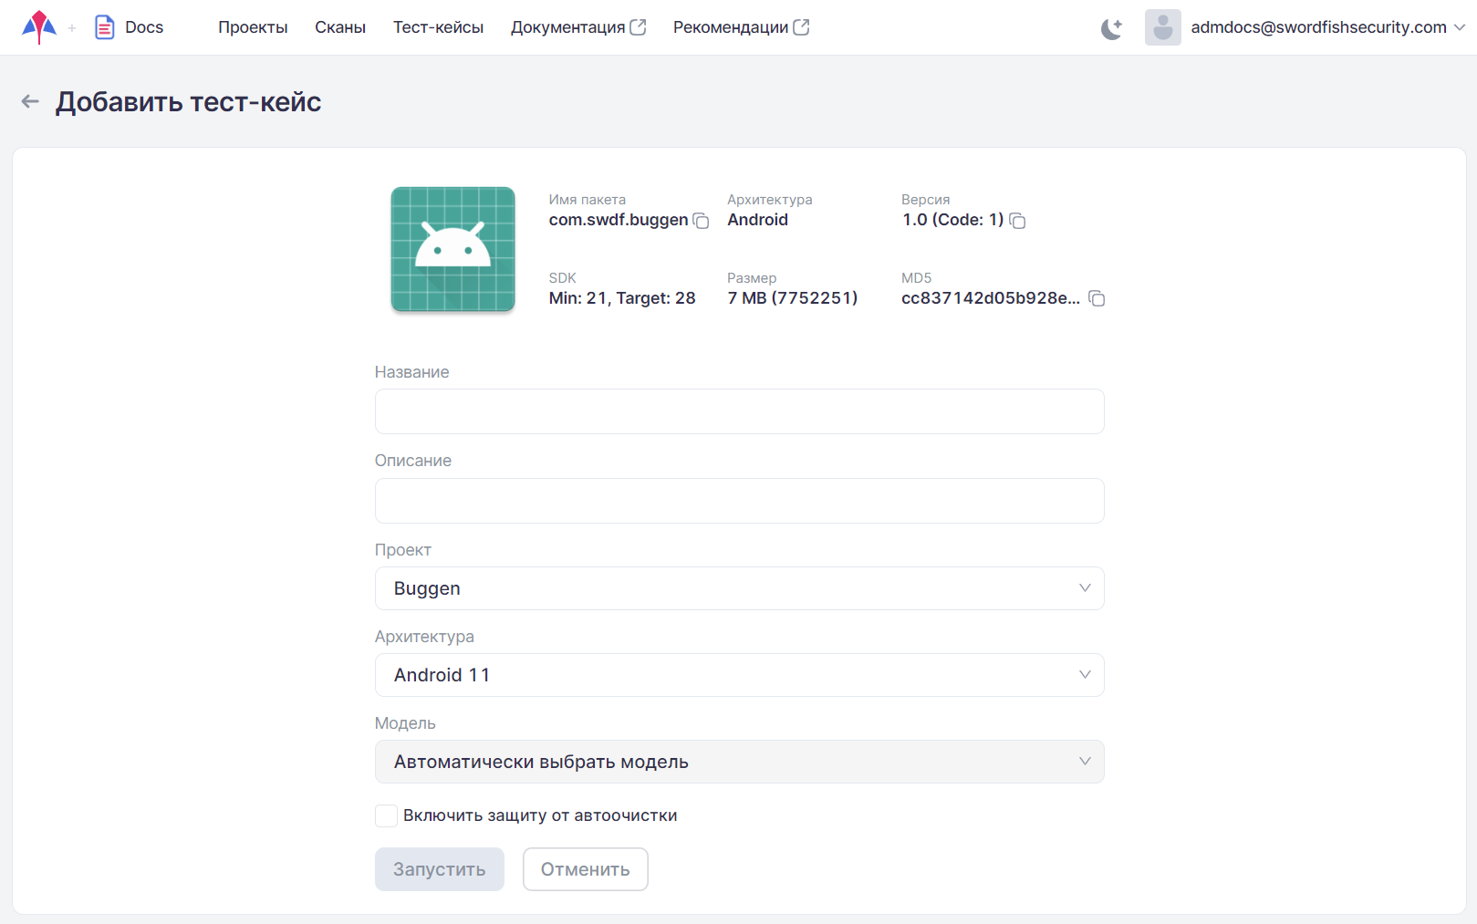Copy the version 1.0 value
The image size is (1477, 924).
coord(1017,221)
